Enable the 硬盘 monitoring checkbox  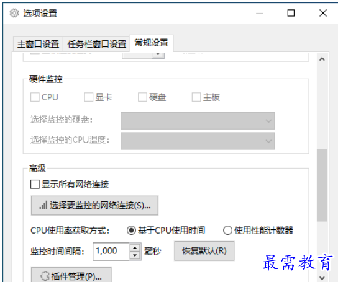tap(142, 97)
